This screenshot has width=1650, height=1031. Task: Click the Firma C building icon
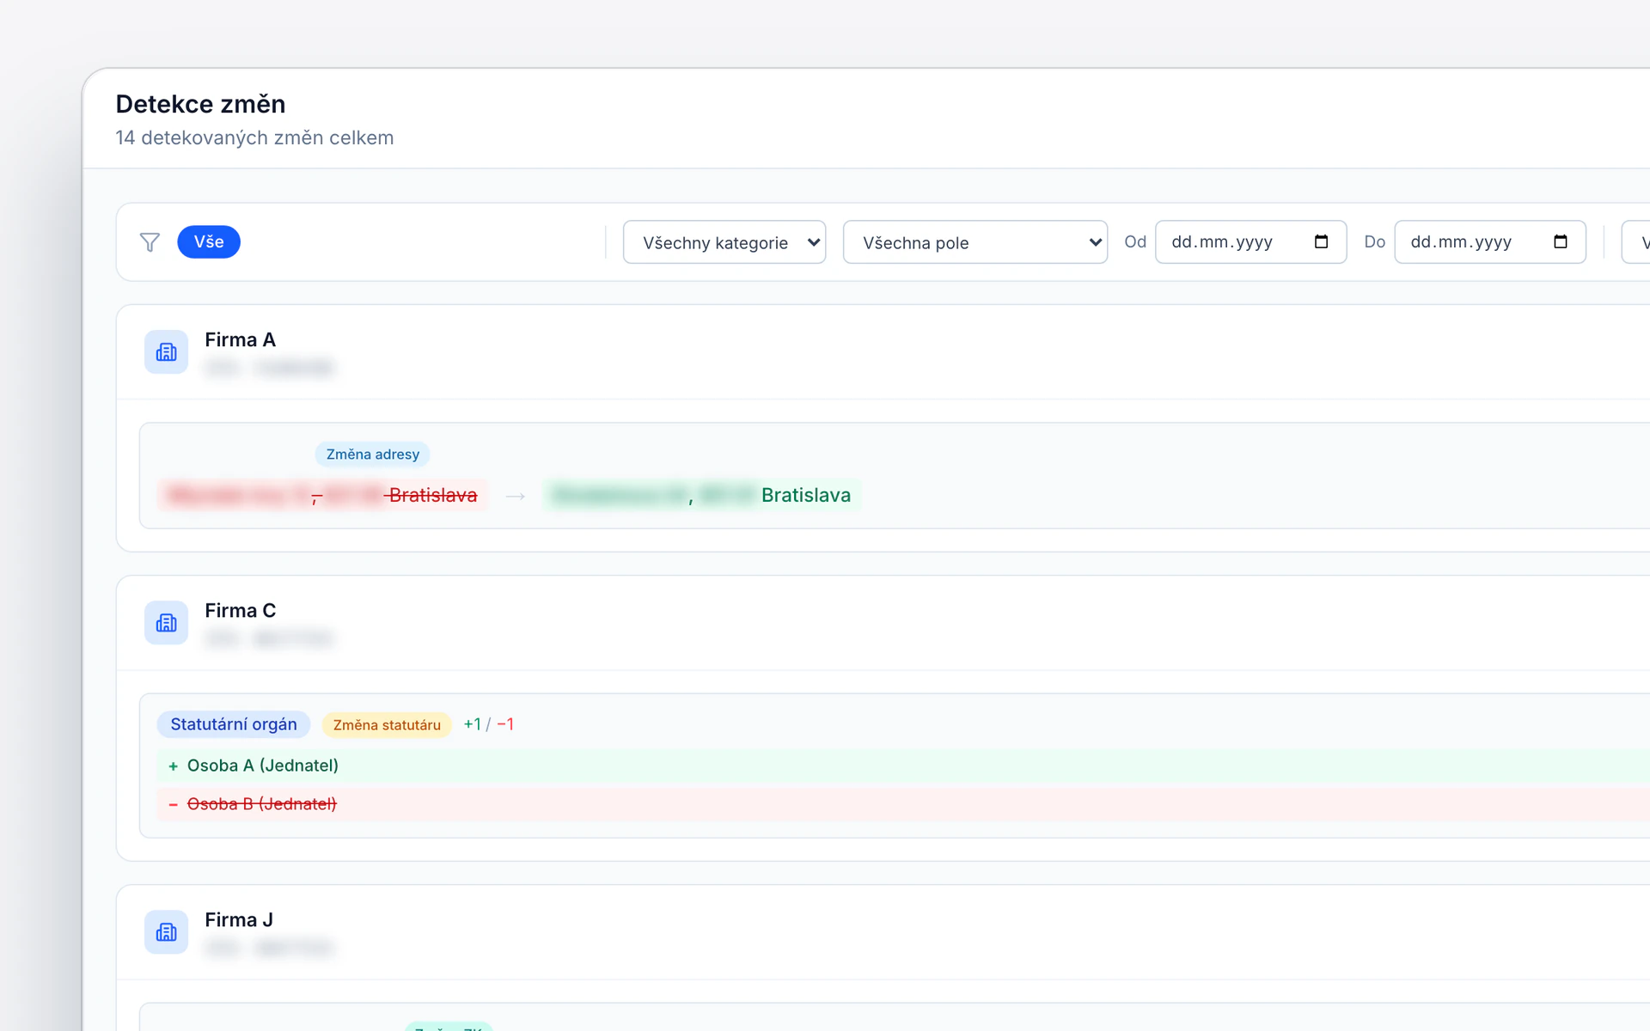click(166, 623)
